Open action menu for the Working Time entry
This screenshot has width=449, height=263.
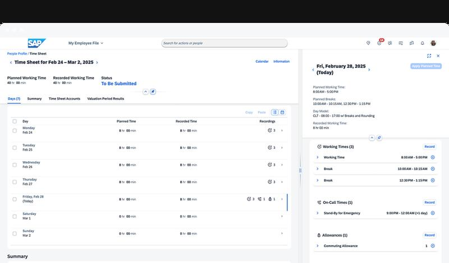coord(433,157)
